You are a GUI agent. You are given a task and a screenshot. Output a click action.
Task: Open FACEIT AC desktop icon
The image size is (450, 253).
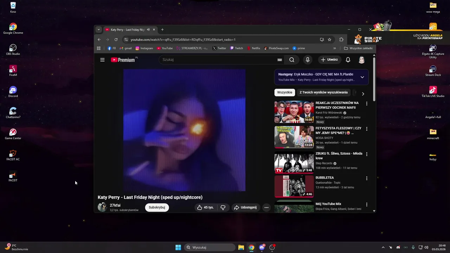pos(13,155)
